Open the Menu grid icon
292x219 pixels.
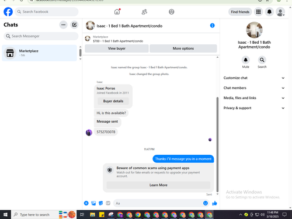[258, 12]
